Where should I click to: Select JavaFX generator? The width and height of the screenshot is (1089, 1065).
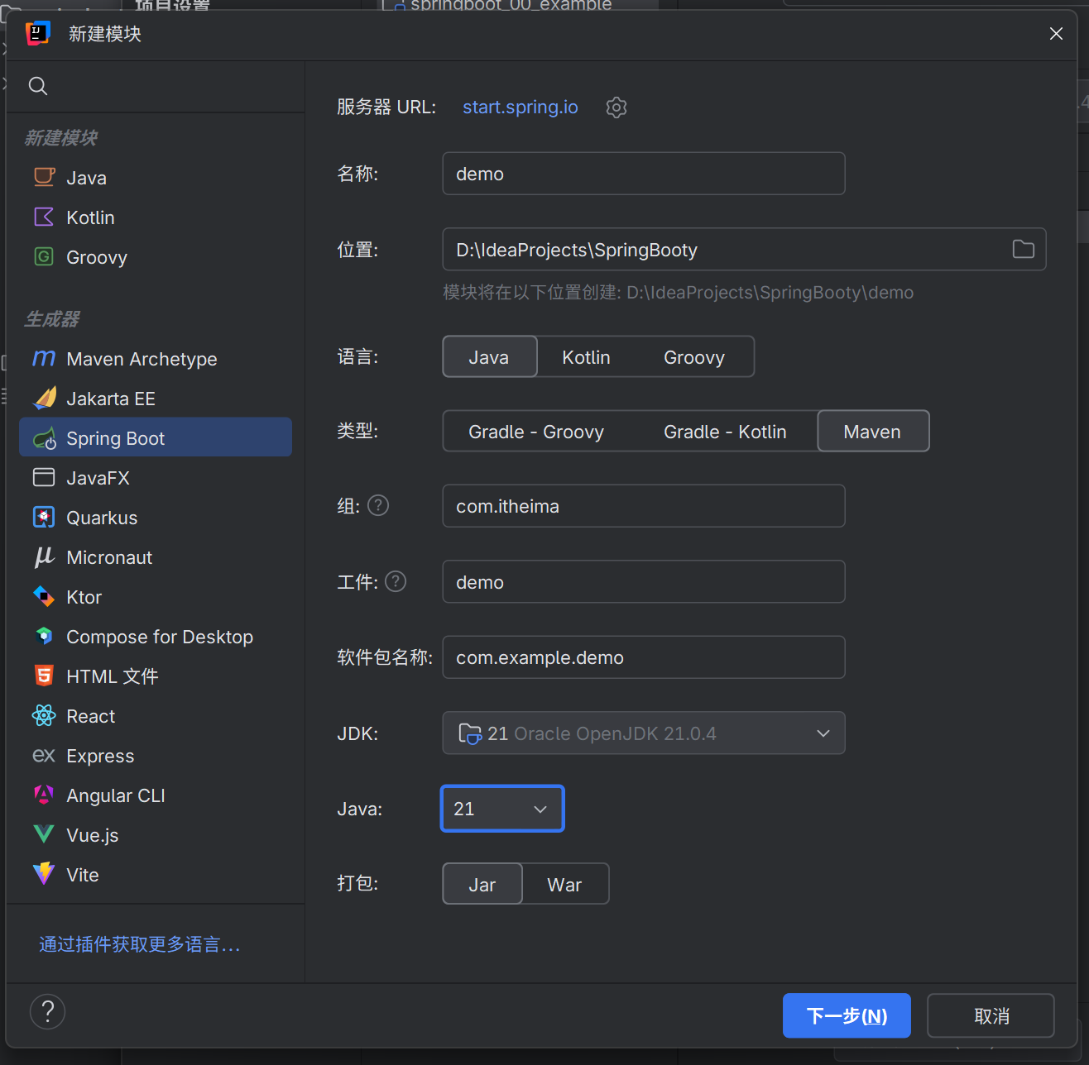click(x=156, y=478)
